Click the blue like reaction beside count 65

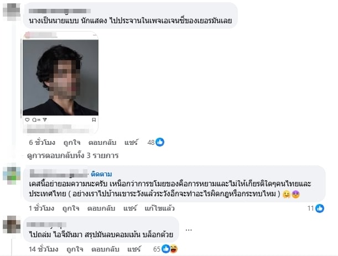pos(165,249)
